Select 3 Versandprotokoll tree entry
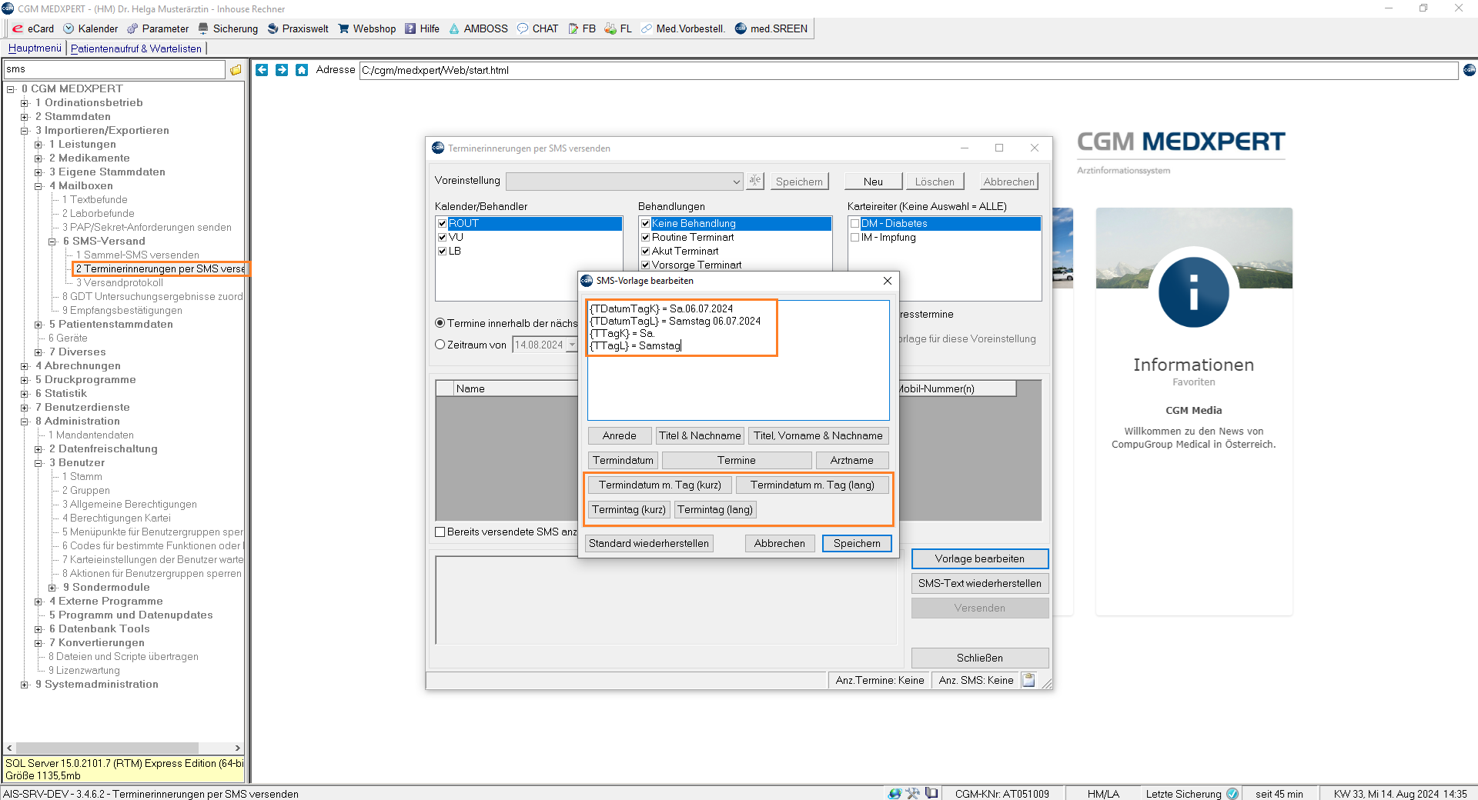Viewport: 1478px width, 800px height. [119, 282]
